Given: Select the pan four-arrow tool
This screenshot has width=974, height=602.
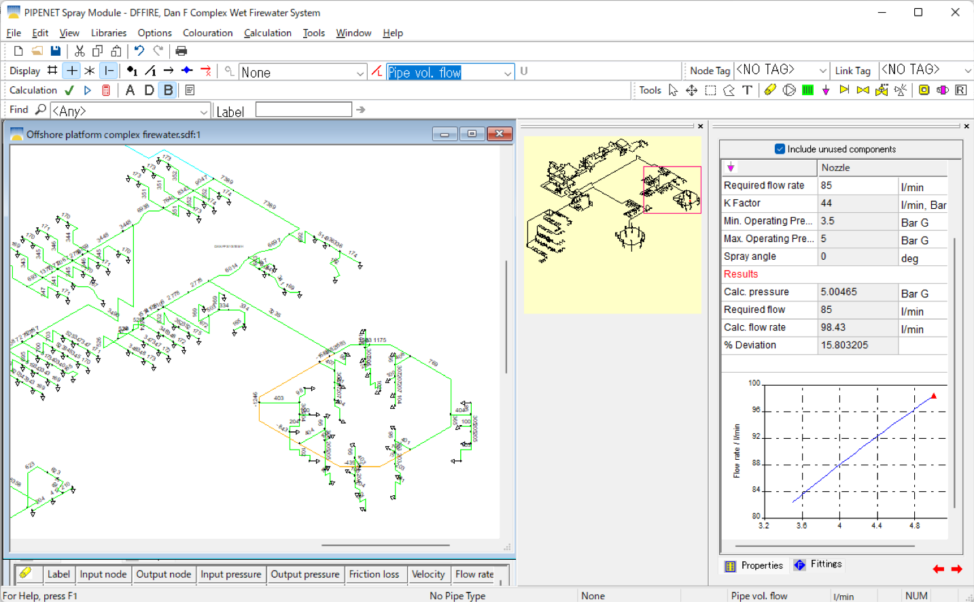Looking at the screenshot, I should point(691,90).
